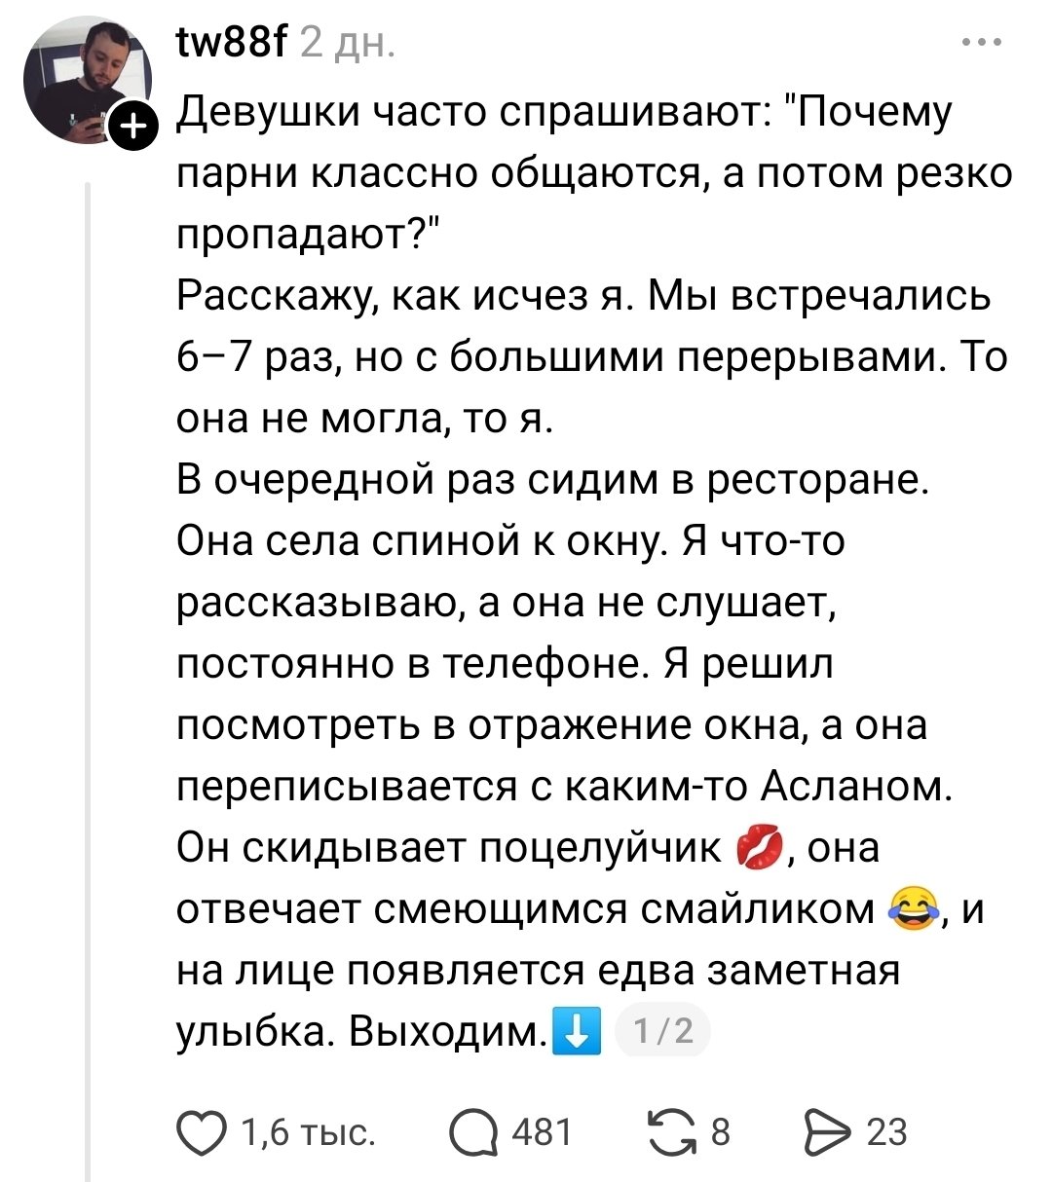Open the tw88f username link

pos(231,43)
